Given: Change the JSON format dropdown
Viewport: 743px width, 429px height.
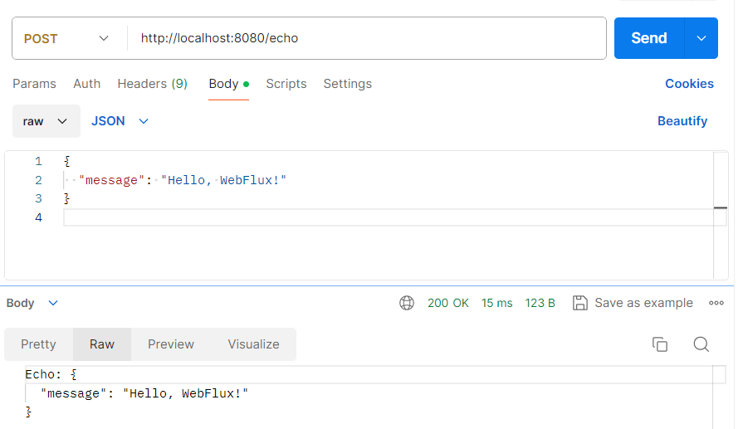Looking at the screenshot, I should pos(120,121).
